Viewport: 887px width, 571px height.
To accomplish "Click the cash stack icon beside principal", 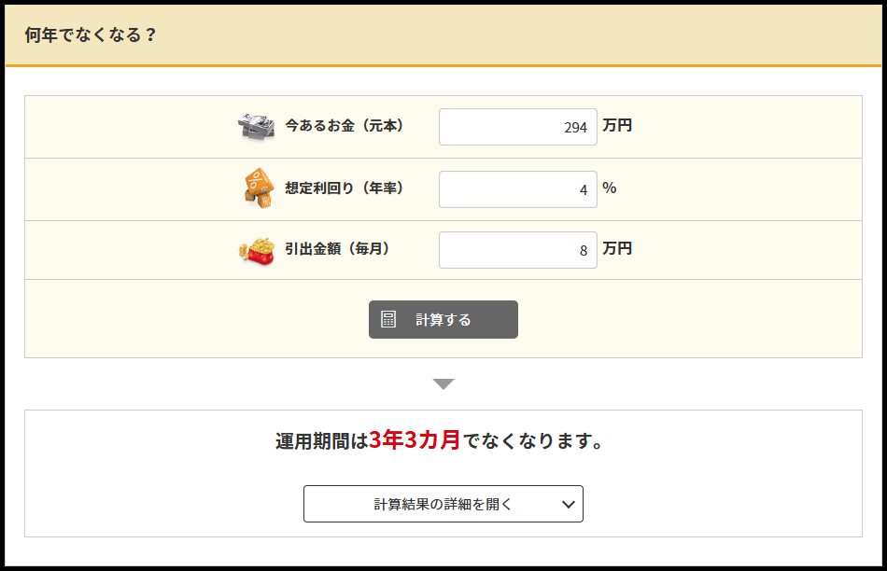I will [x=257, y=126].
